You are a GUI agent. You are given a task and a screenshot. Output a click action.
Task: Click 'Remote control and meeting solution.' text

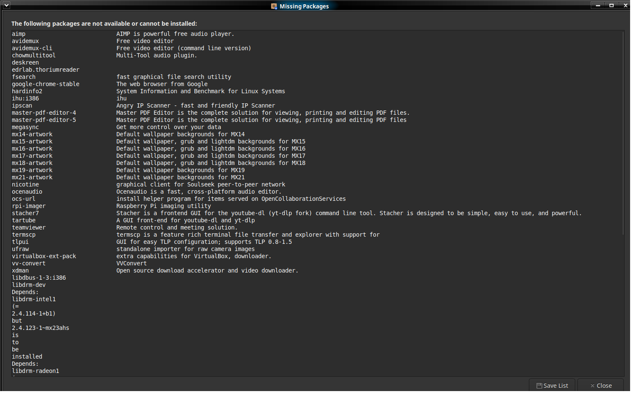[177, 227]
